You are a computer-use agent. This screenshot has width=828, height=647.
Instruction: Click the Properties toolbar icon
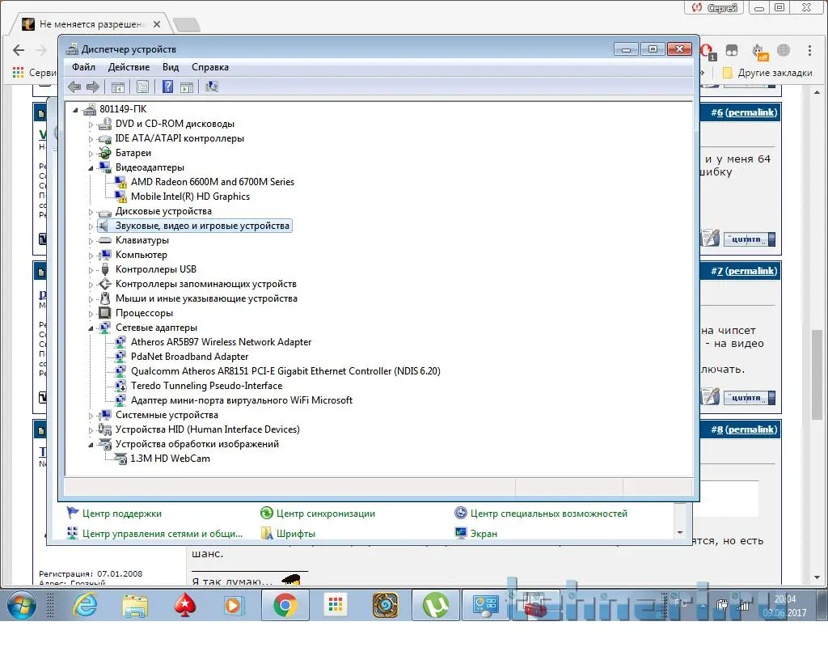pos(142,87)
